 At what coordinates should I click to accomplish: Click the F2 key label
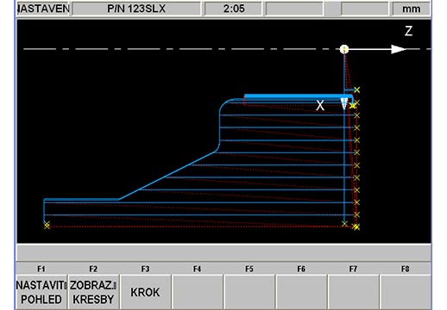click(x=93, y=269)
